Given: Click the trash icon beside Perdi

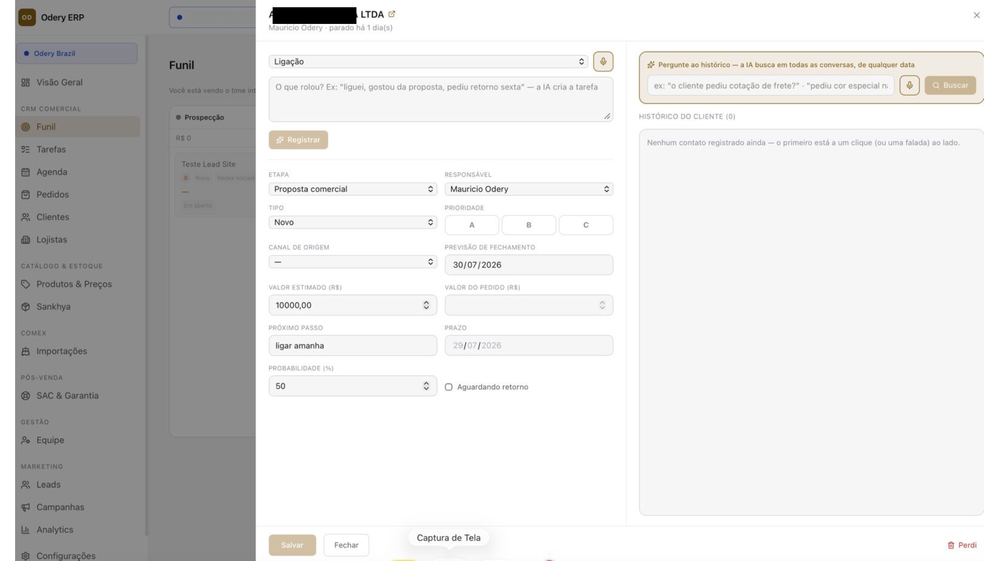Looking at the screenshot, I should (x=951, y=545).
